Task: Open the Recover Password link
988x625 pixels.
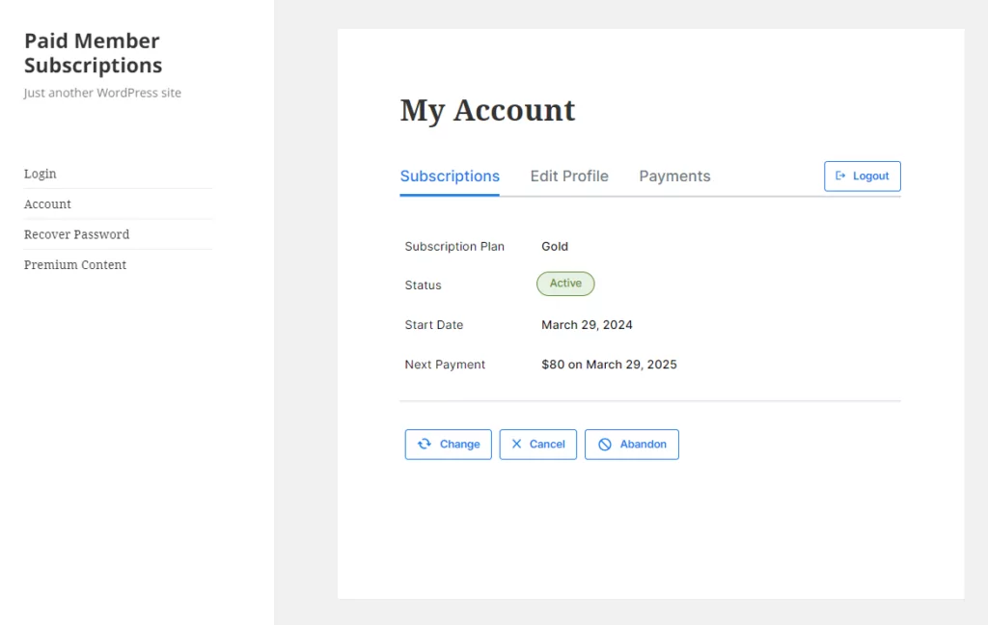Action: (76, 234)
